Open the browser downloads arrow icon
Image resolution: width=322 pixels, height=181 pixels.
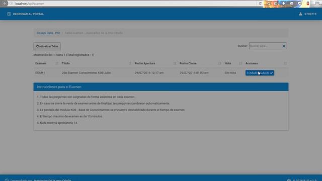pyautogui.click(x=284, y=4)
